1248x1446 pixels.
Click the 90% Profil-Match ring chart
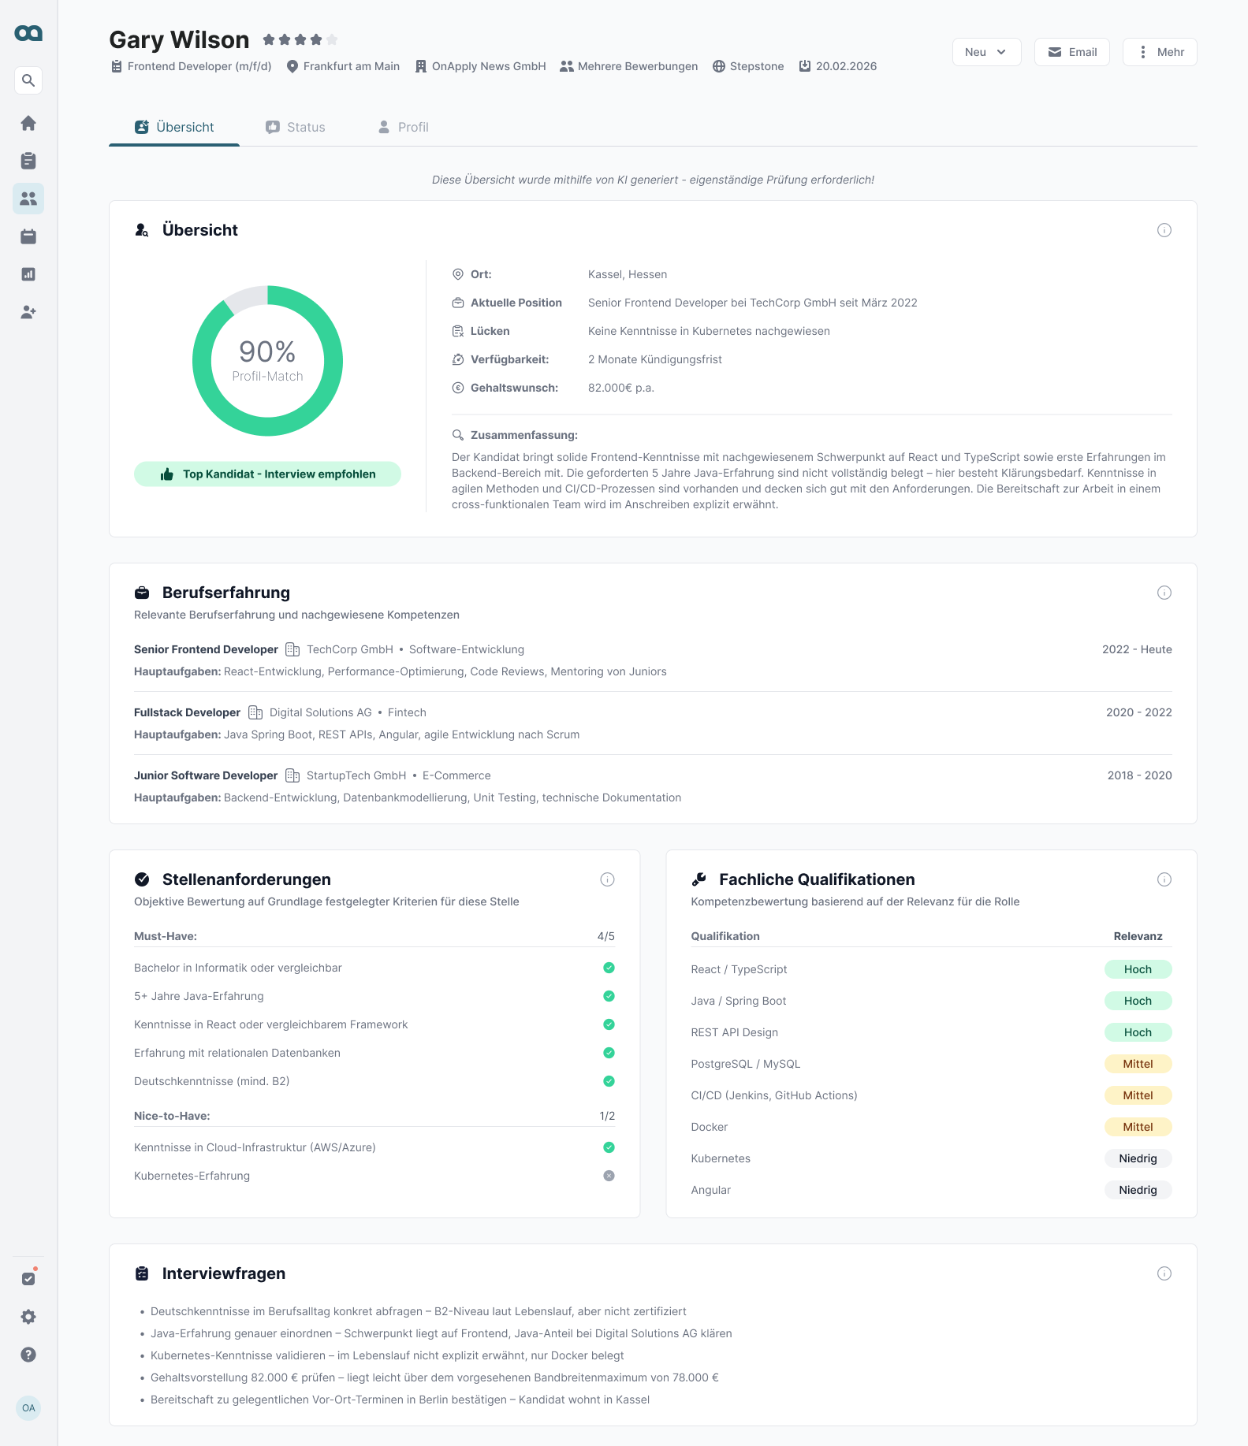click(267, 361)
